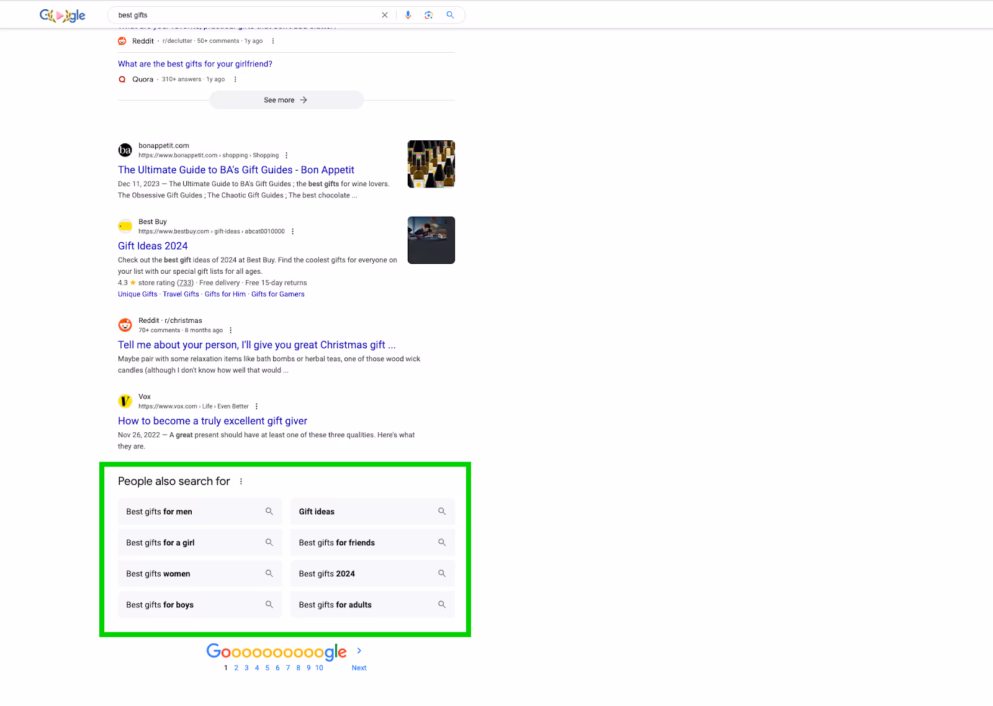Open the 'Travel Gifts' sitelink
The image size is (993, 706).
pyautogui.click(x=181, y=294)
